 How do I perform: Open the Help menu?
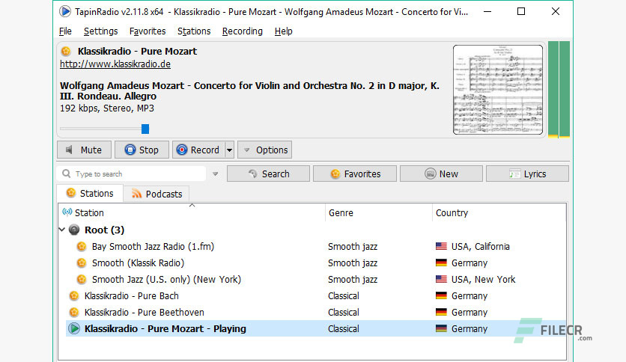[x=284, y=31]
